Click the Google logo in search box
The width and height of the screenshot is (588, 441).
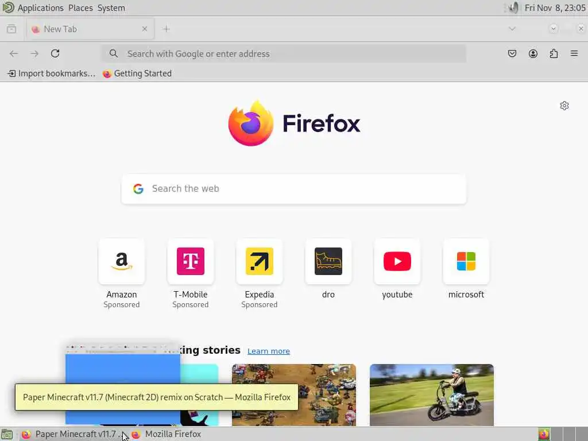pyautogui.click(x=138, y=188)
